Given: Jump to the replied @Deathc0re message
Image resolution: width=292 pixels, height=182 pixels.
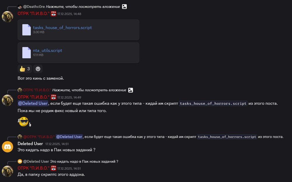Looking at the screenshot, I should tap(83, 6).
